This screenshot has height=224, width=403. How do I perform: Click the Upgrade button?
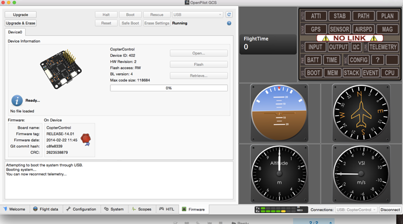tap(20, 15)
